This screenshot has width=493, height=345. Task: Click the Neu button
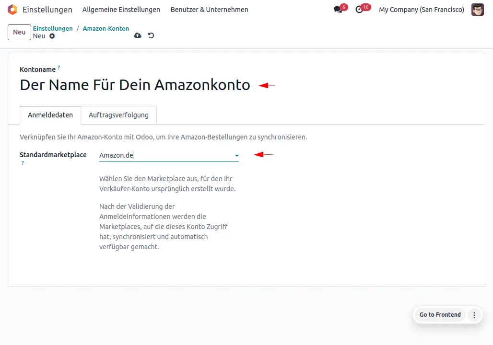19,32
